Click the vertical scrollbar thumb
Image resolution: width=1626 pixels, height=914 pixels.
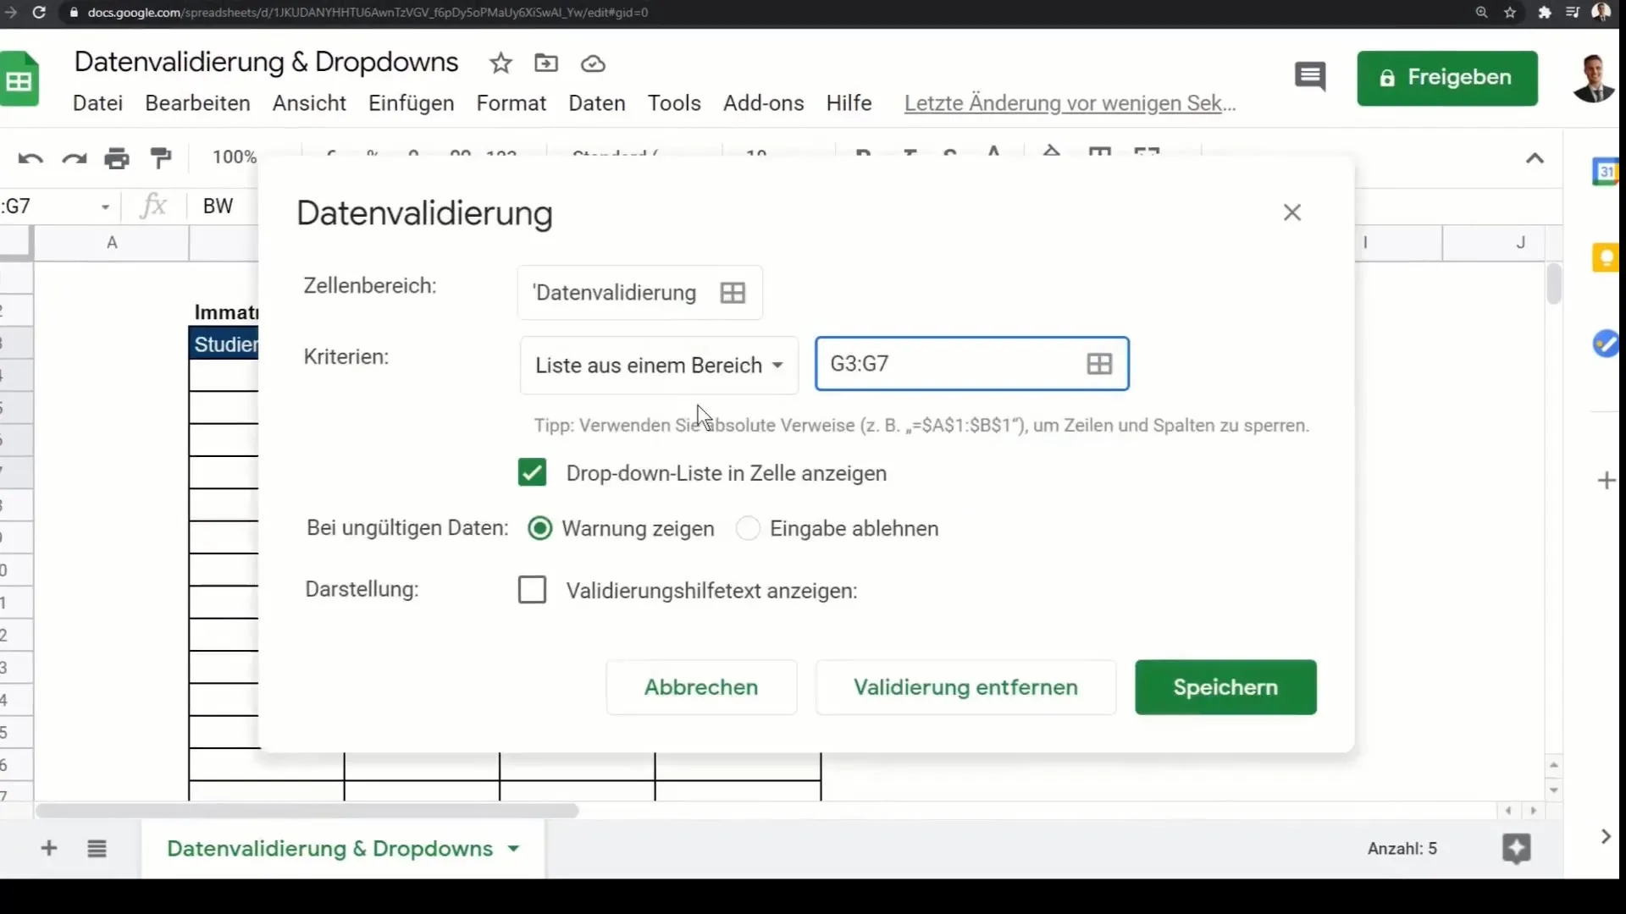pyautogui.click(x=1553, y=284)
